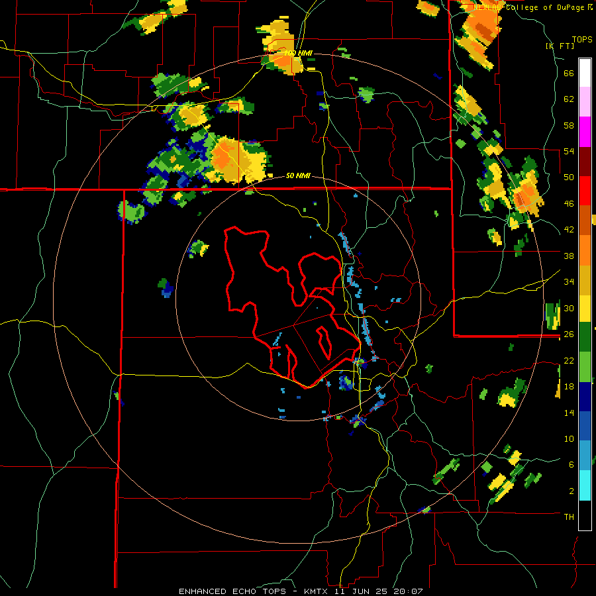Click the 38 legend value
Image resolution: width=596 pixels, height=596 pixels.
(569, 256)
